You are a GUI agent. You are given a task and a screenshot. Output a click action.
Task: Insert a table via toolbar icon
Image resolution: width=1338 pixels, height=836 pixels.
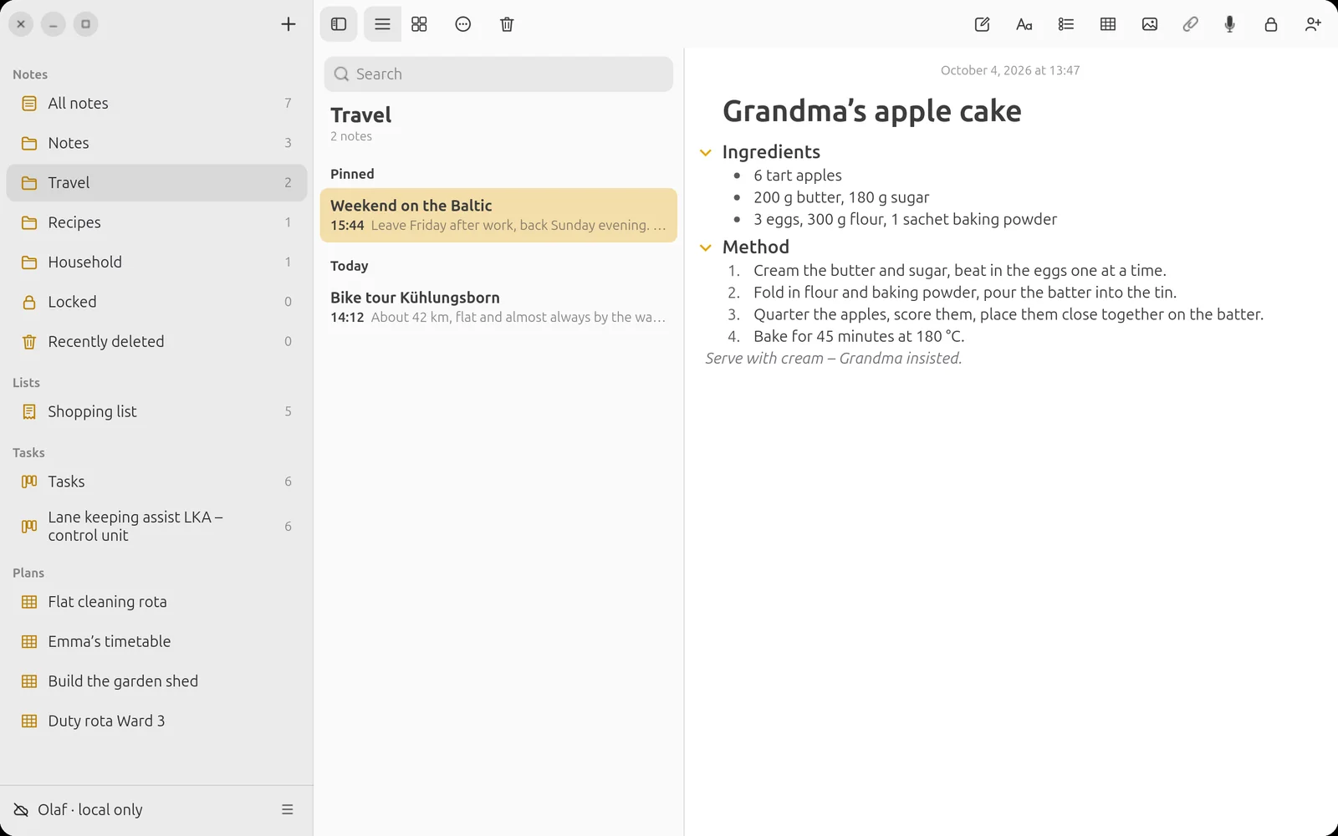tap(1108, 24)
